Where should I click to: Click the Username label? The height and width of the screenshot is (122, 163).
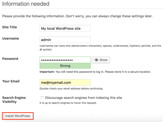(11, 39)
